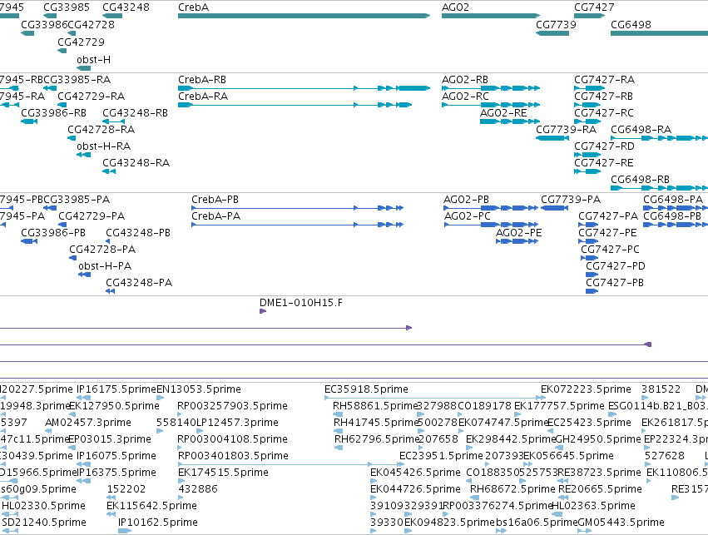Select the CG33985 gene label
Image resolution: width=708 pixels, height=535 pixels.
coord(67,7)
